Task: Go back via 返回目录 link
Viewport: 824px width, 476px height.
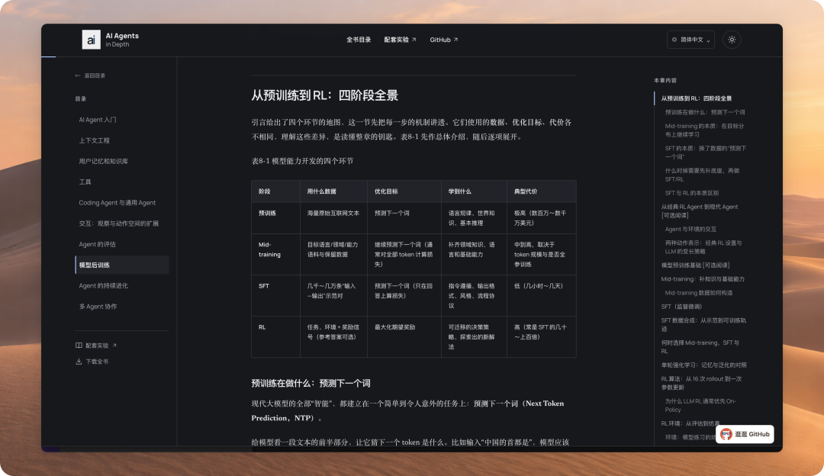Action: (x=90, y=76)
